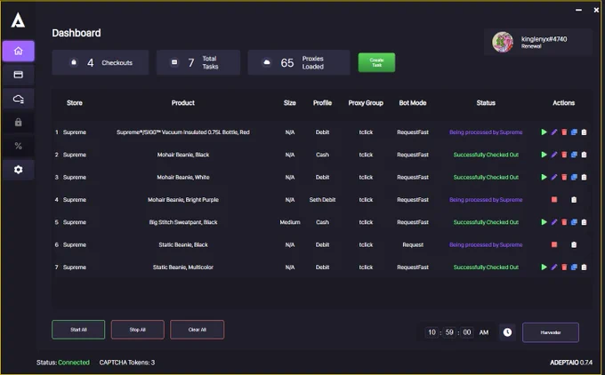Open the proxies cloud sidebar icon
Screen dimensions: 605x375
click(x=18, y=99)
